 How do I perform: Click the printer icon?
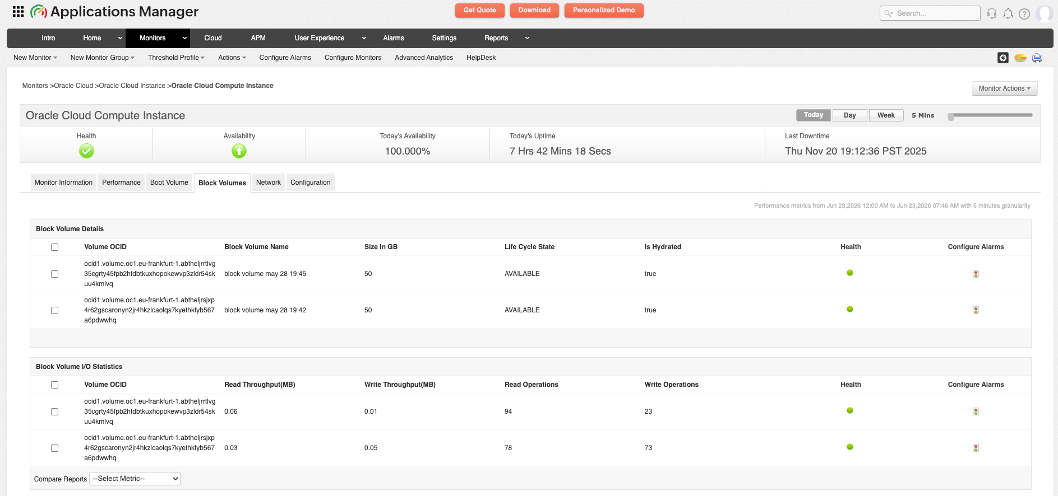(x=1037, y=58)
